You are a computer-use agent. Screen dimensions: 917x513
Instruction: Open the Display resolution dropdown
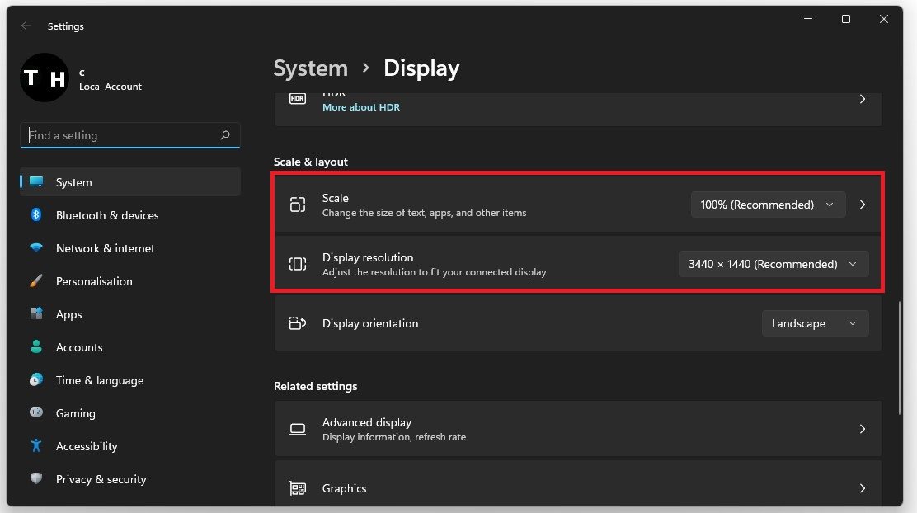(773, 264)
